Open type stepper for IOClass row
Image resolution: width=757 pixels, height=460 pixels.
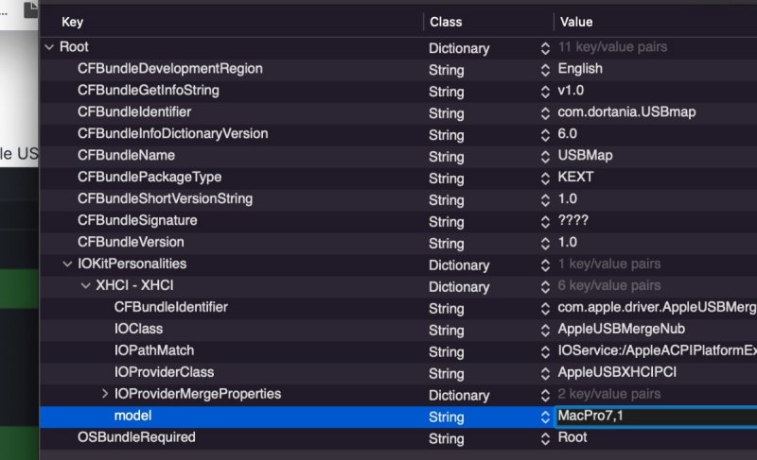coord(545,330)
